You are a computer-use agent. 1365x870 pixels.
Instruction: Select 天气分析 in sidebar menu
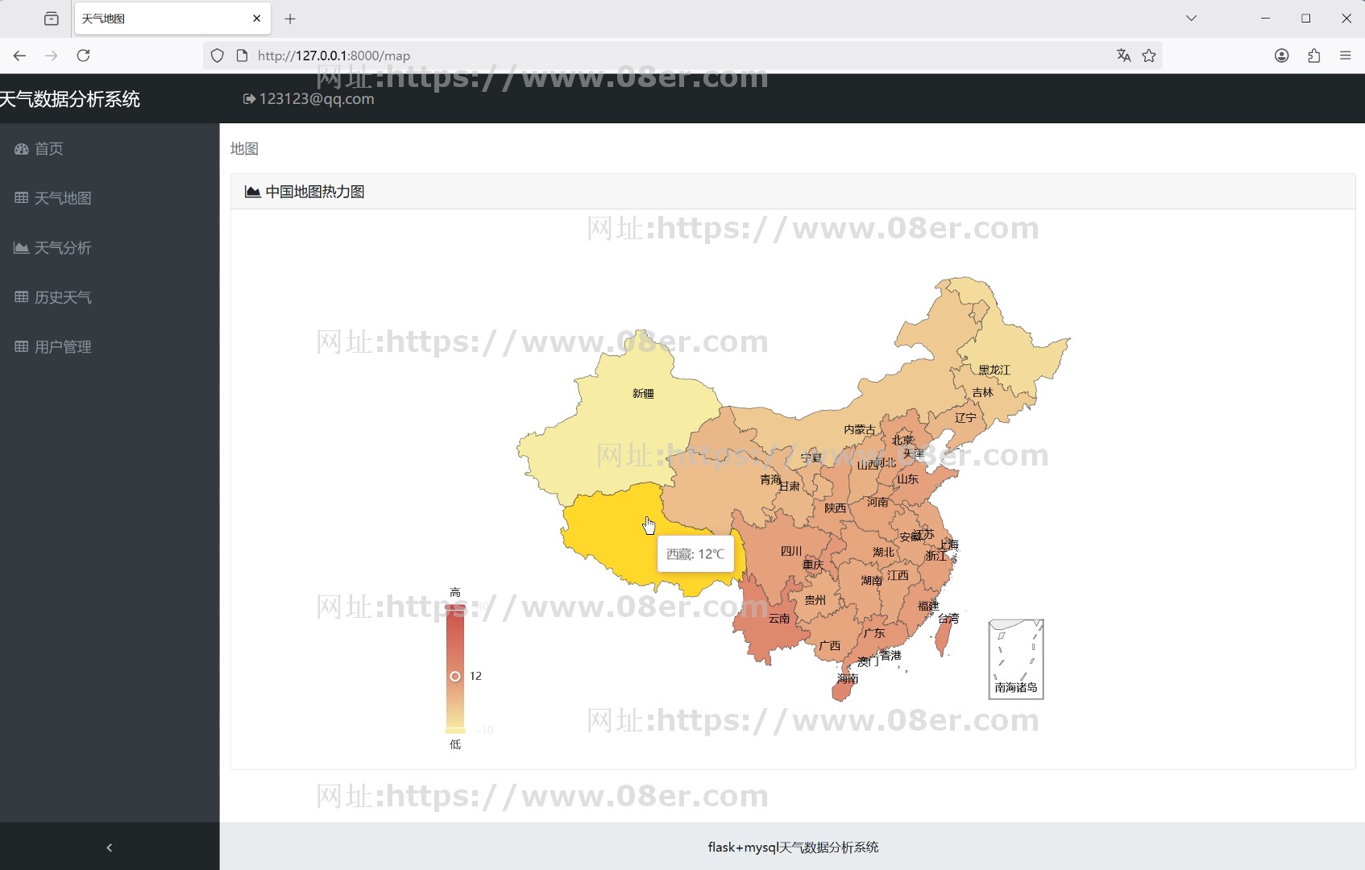(x=62, y=248)
